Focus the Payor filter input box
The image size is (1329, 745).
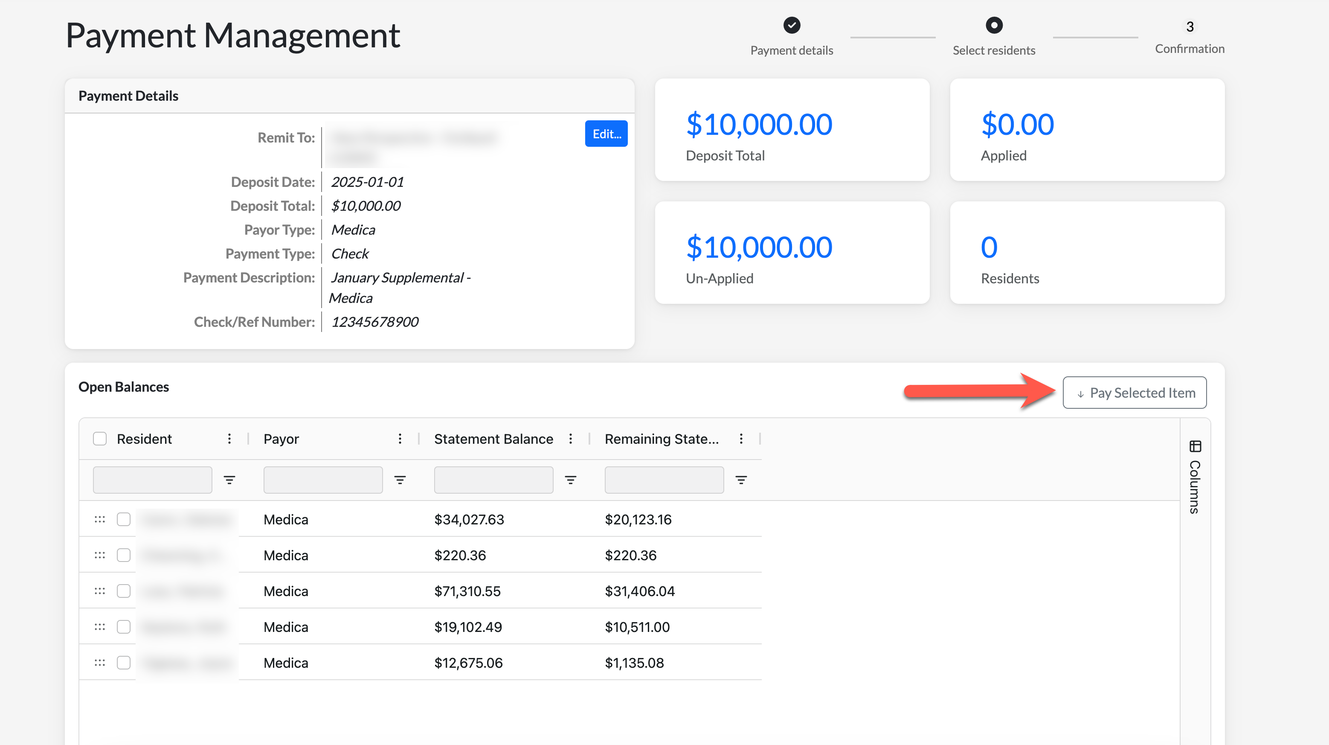tap(322, 480)
